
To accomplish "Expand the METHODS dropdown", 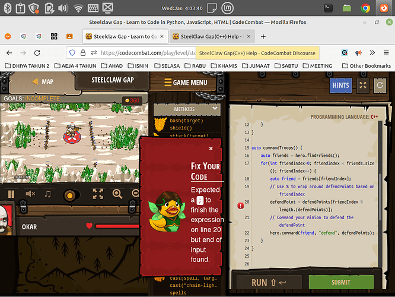I will 187,109.
